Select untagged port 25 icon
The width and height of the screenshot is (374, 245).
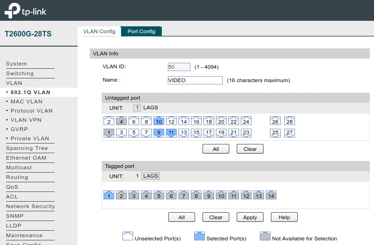point(275,133)
